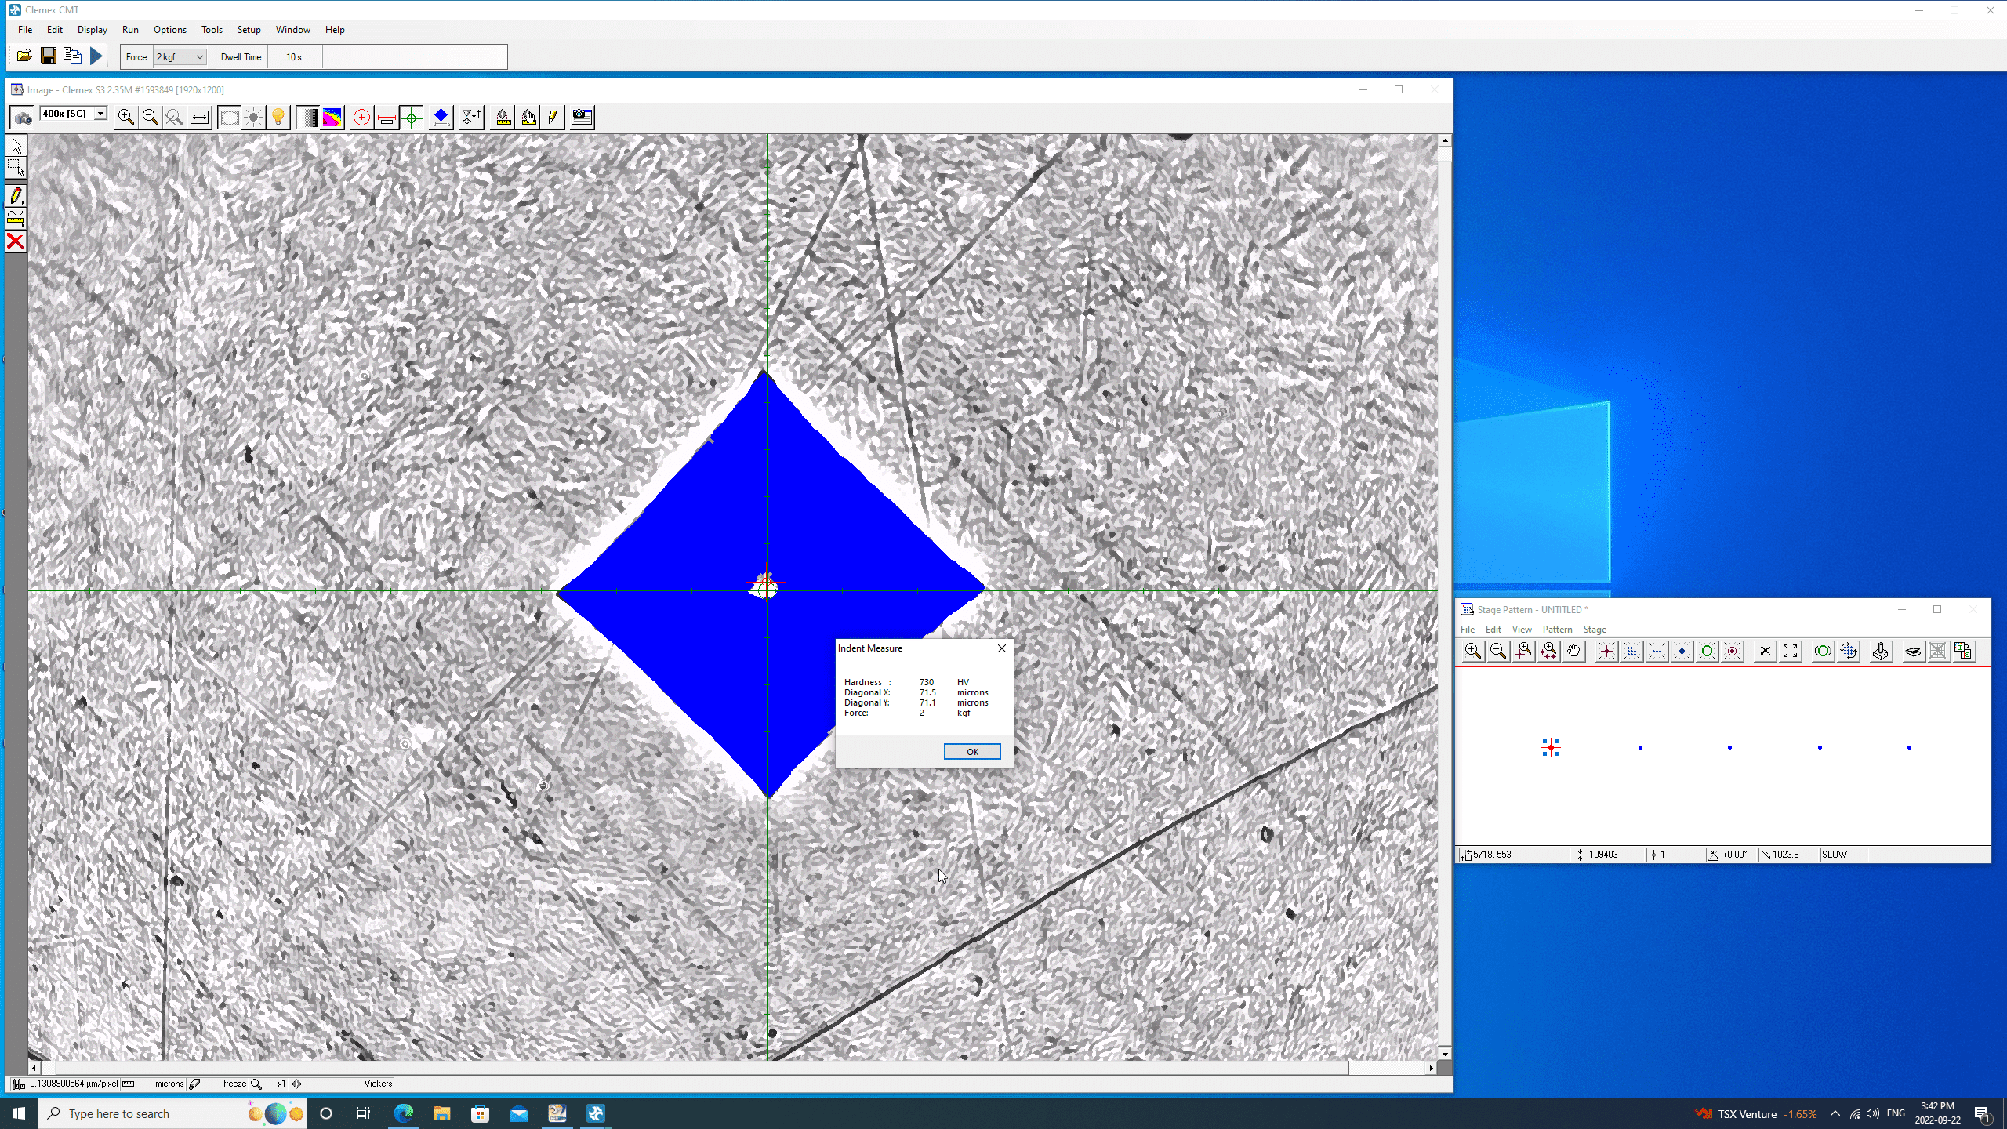
Task: Open the Tools menu
Action: pyautogui.click(x=212, y=30)
